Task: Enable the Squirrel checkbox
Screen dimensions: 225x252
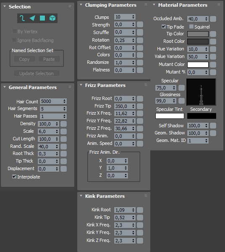Action: point(191,26)
